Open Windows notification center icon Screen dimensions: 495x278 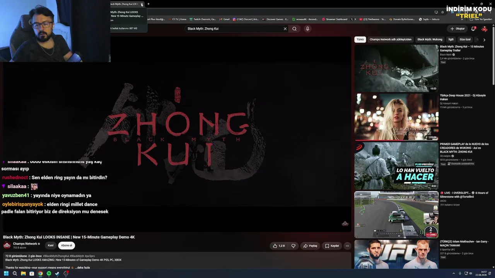[489, 273]
